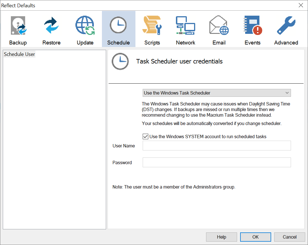Screen dimensions: 308x245
Task: Expand the Windows Task Scheduler dropdown
Action: pos(217,93)
